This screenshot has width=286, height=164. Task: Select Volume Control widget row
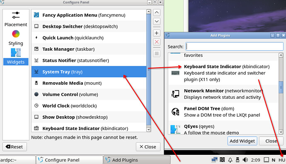[x=89, y=94]
